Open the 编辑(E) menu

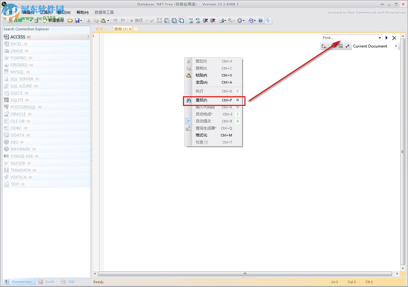pos(28,12)
